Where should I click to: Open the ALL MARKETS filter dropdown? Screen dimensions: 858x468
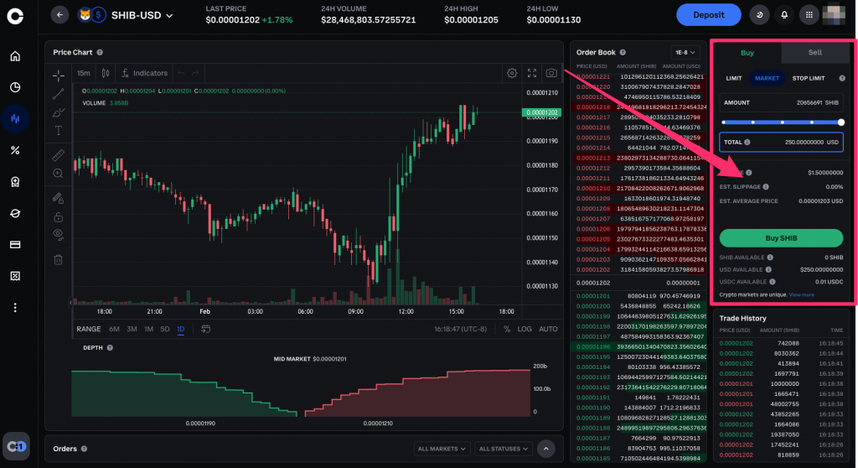pos(442,449)
